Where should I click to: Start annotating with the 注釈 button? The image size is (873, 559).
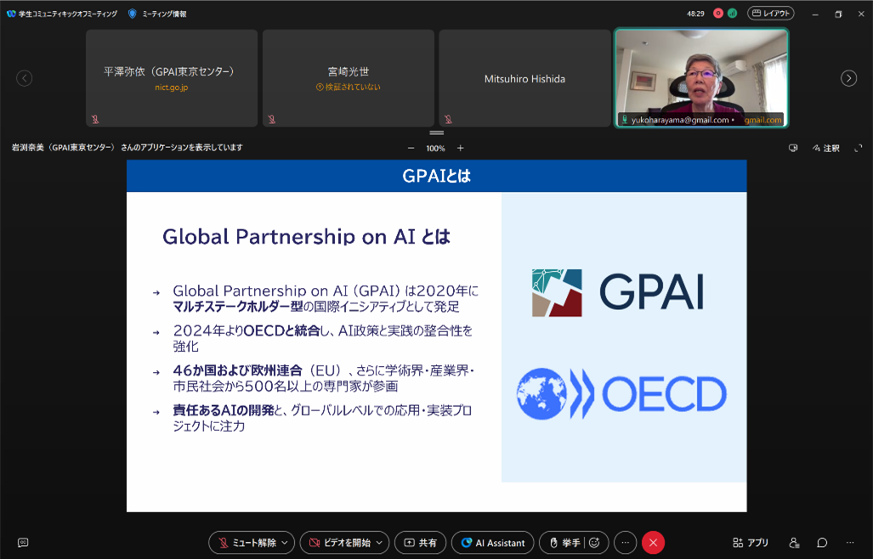(x=826, y=148)
